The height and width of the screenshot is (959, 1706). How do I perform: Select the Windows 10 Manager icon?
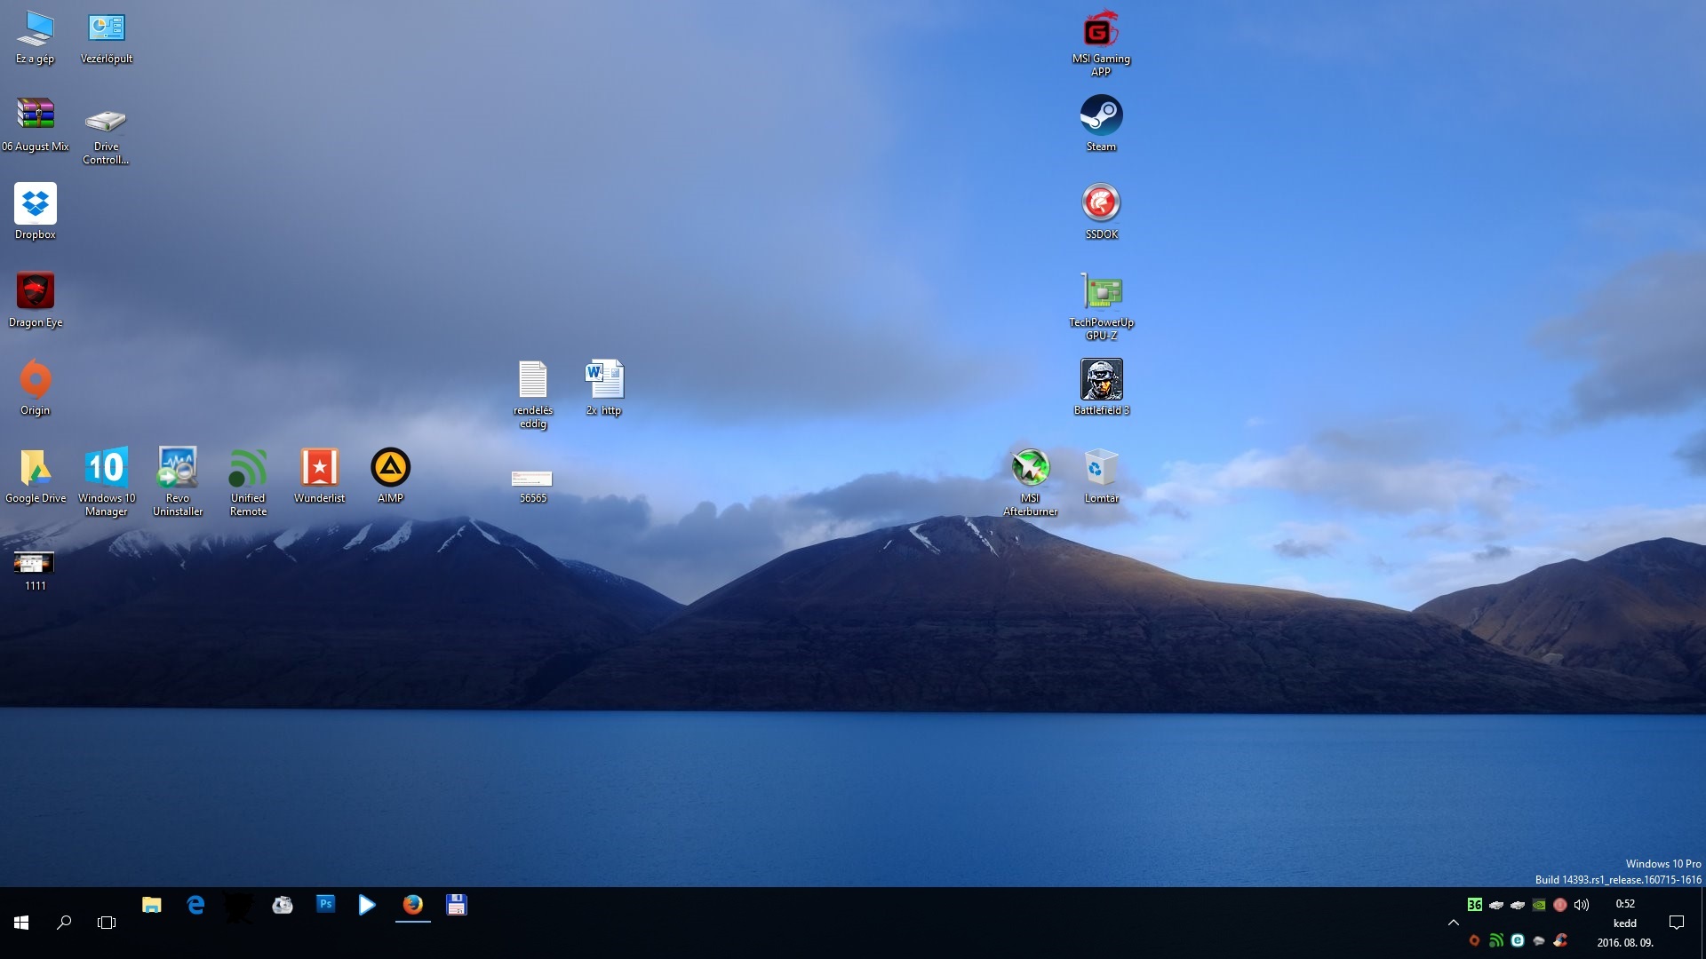[107, 483]
